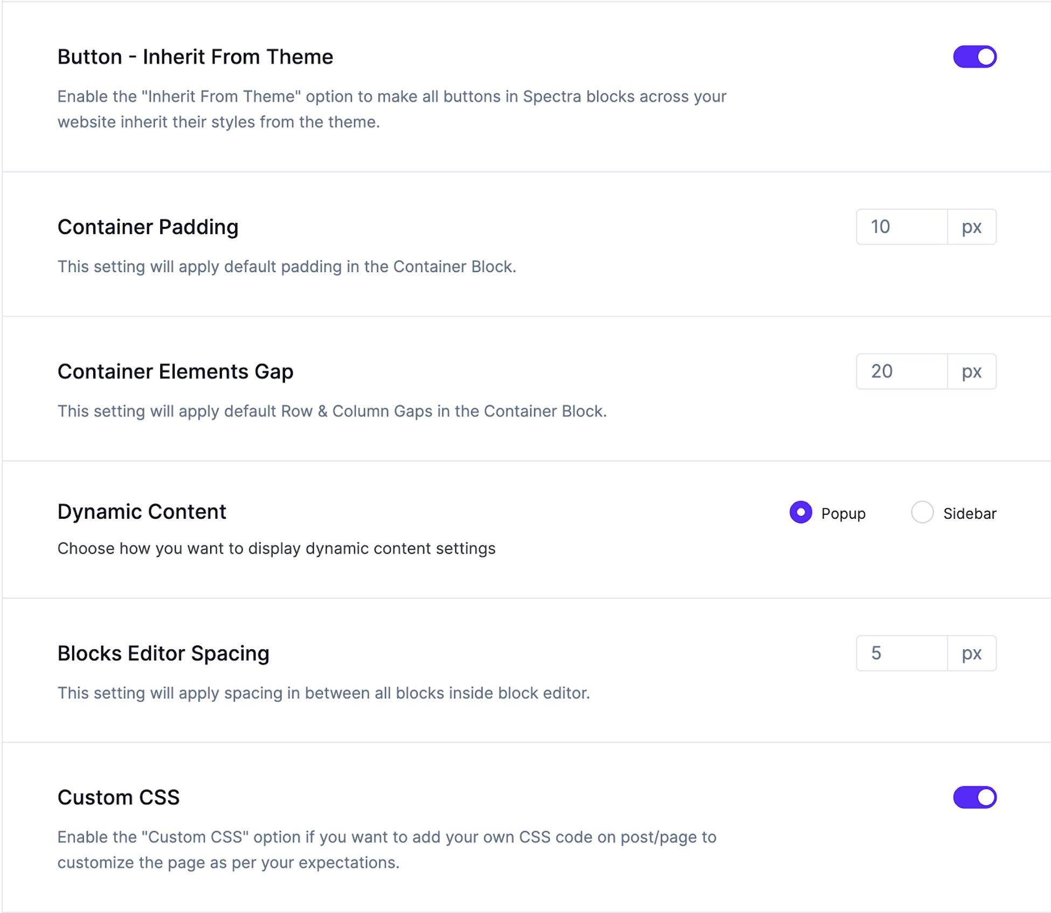1051x913 pixels.
Task: Click the Blocks Editor Spacing heading
Action: [x=163, y=653]
